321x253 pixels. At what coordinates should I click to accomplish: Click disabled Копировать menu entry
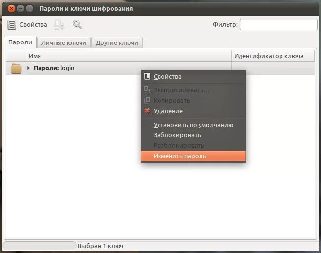tap(193, 101)
